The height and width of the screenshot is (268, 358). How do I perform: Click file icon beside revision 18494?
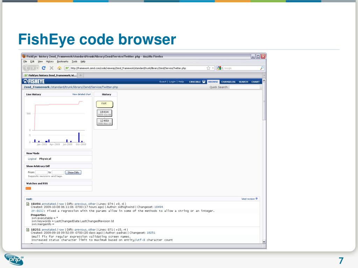(28, 204)
